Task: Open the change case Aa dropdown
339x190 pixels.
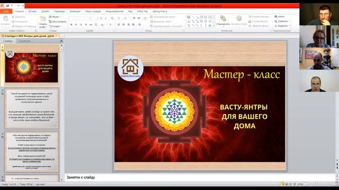Action: point(102,25)
